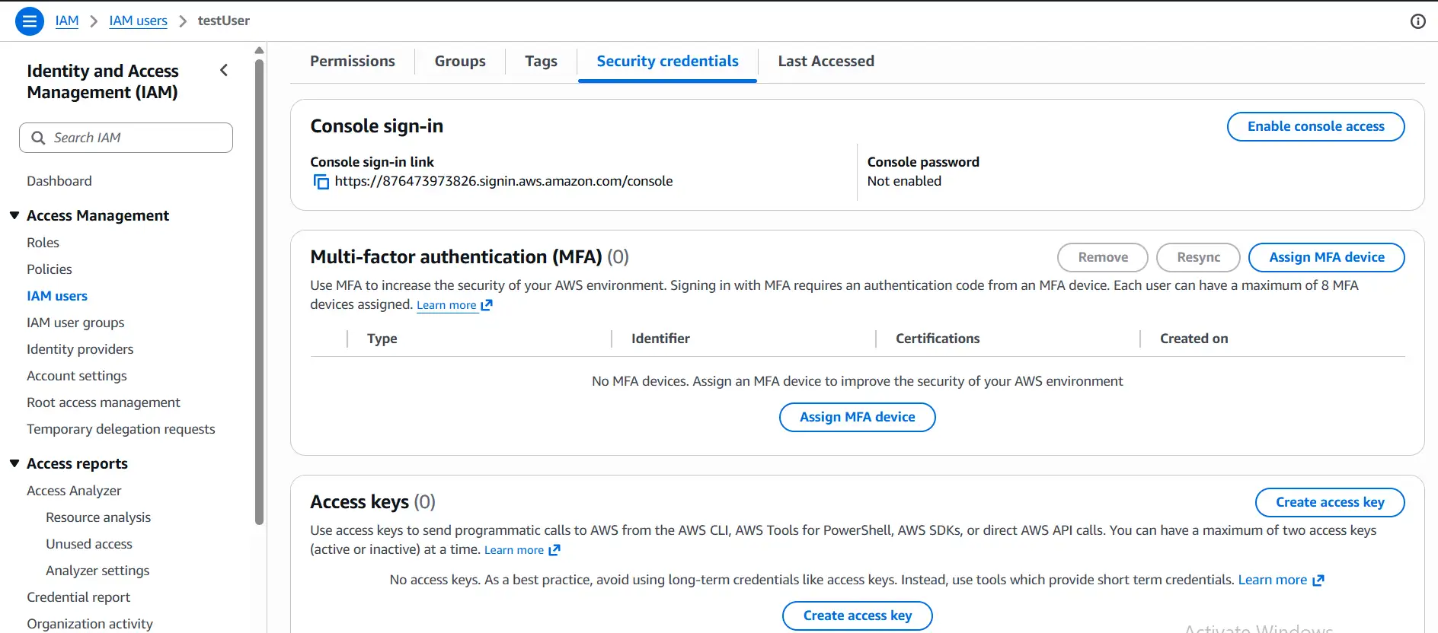Open external link icon beside Access keys Learn more
1438x633 pixels.
pos(554,550)
